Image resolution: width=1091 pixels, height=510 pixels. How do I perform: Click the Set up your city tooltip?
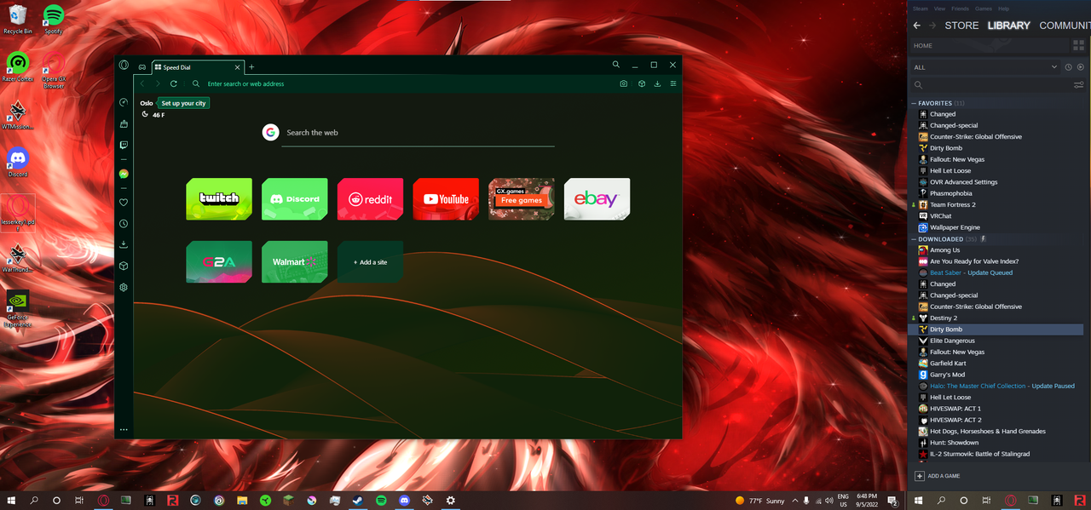[x=183, y=103]
